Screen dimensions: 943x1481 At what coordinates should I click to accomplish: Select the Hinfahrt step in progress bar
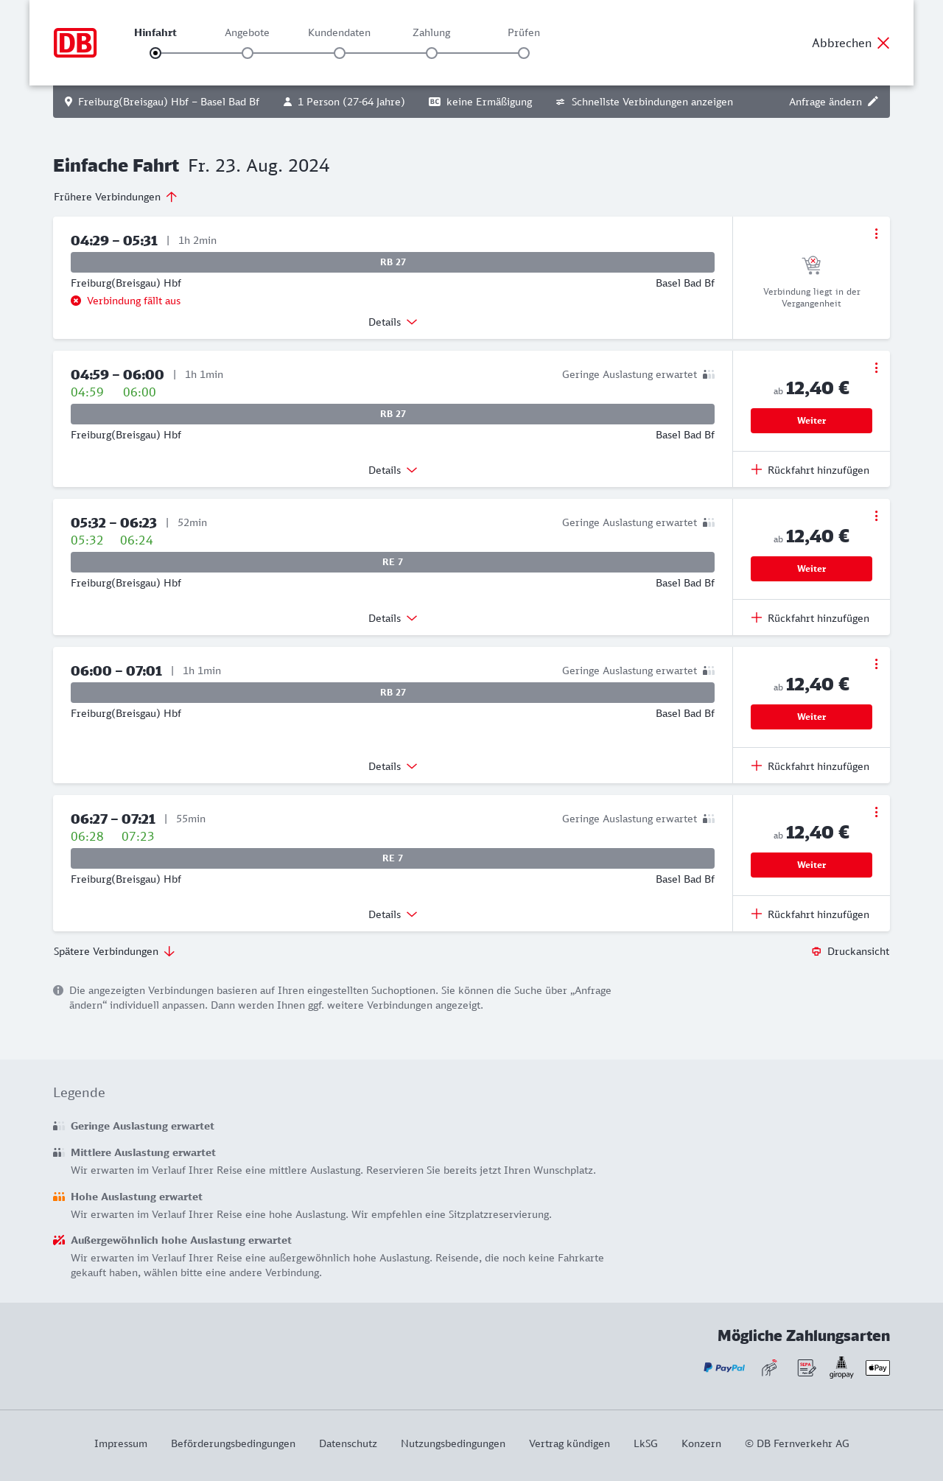155,53
